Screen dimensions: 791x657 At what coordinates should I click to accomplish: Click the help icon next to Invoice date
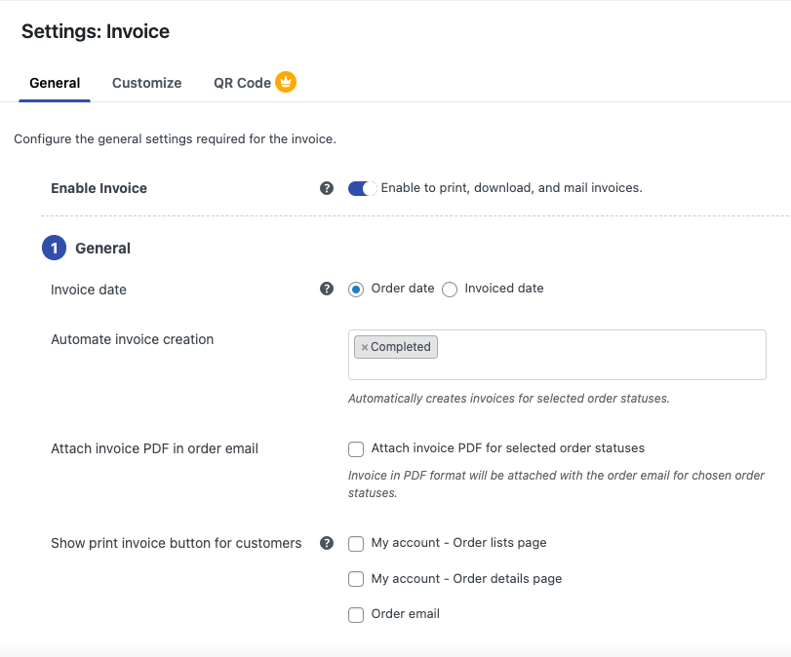(x=327, y=289)
